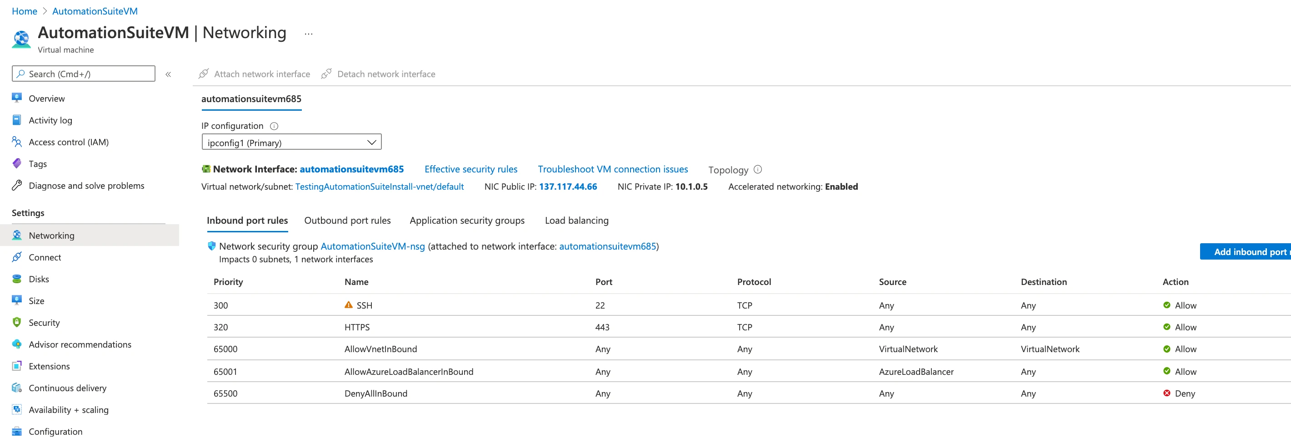
Task: Click the search magnifier icon in sidebar
Action: (x=20, y=74)
